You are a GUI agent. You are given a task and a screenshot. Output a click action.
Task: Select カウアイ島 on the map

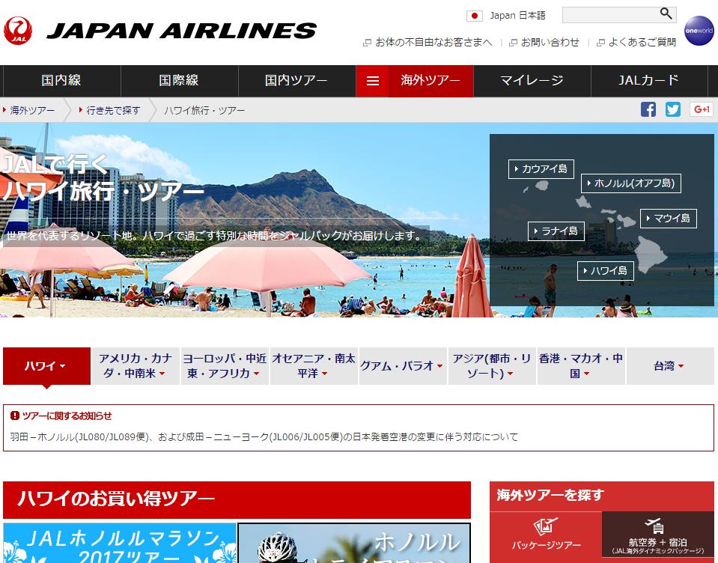(x=541, y=169)
